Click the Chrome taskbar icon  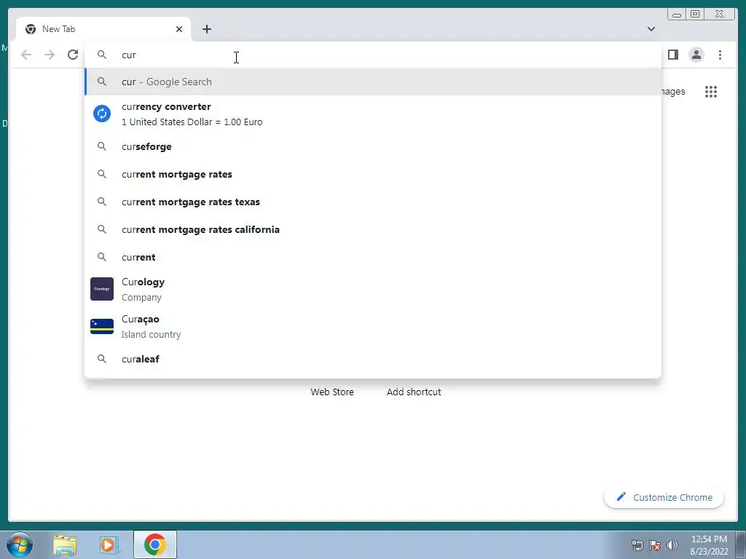pos(155,544)
